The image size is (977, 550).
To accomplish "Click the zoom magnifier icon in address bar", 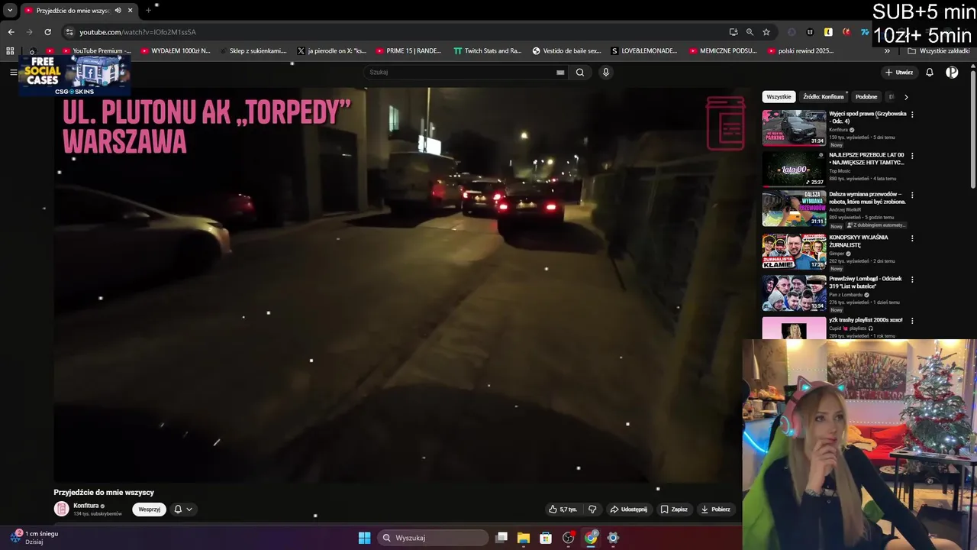I will click(750, 32).
